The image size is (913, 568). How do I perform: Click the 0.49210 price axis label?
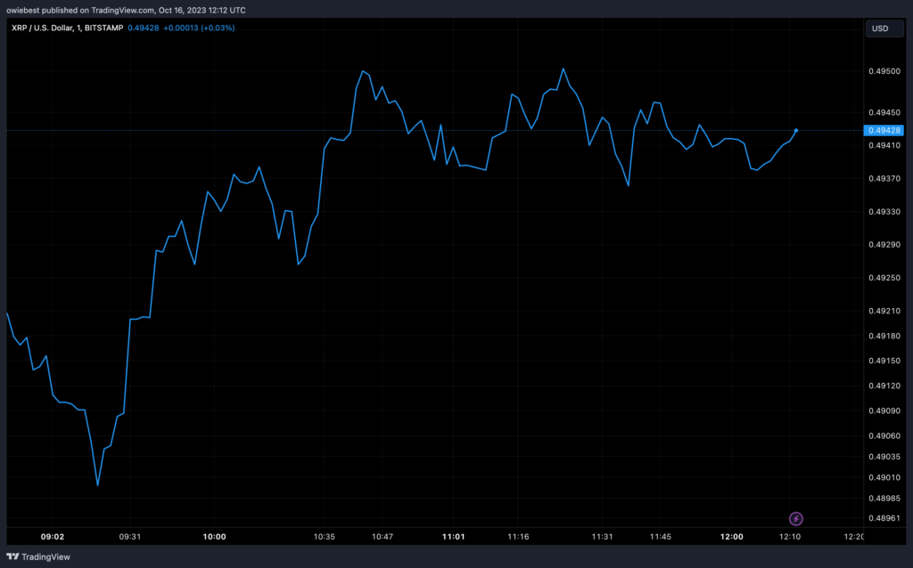coord(884,311)
